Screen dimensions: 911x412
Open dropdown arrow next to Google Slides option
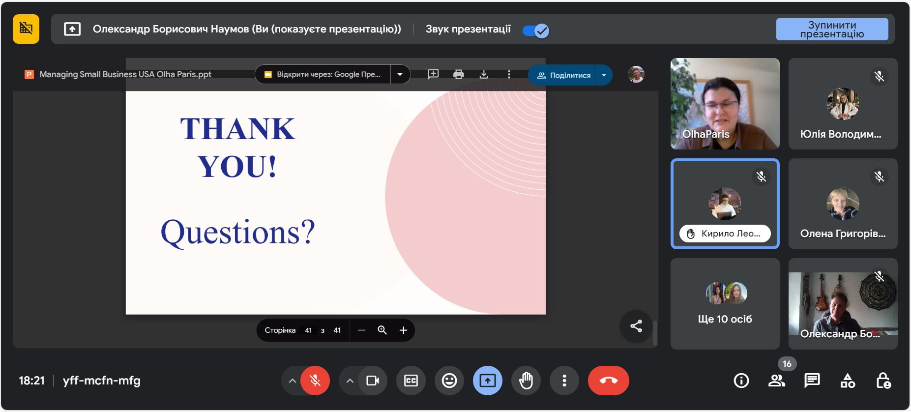pos(400,74)
